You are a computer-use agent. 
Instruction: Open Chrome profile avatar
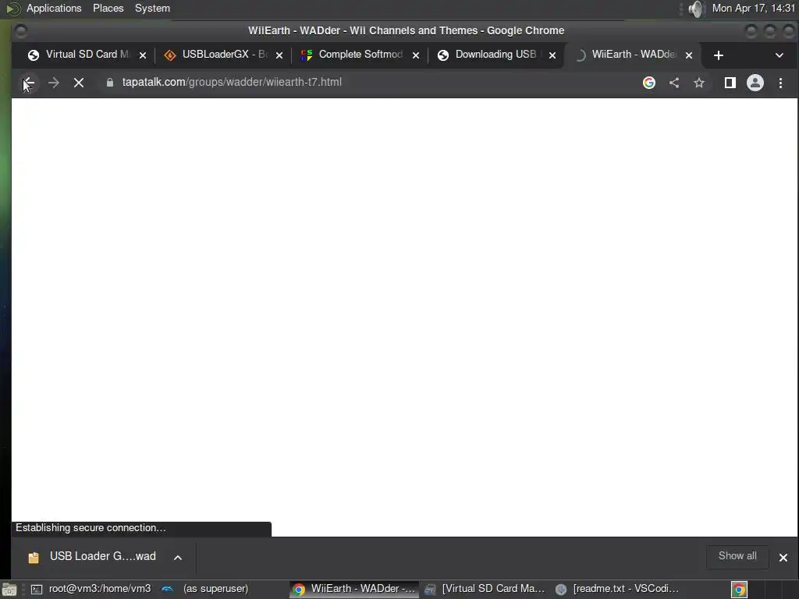(x=755, y=83)
